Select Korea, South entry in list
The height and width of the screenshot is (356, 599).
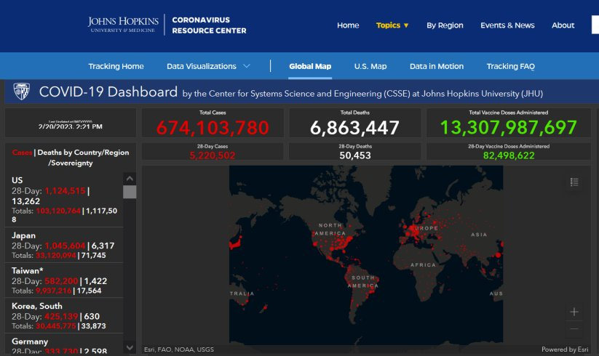click(x=64, y=316)
